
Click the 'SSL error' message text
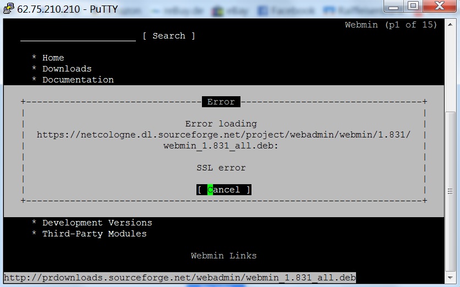(x=221, y=168)
